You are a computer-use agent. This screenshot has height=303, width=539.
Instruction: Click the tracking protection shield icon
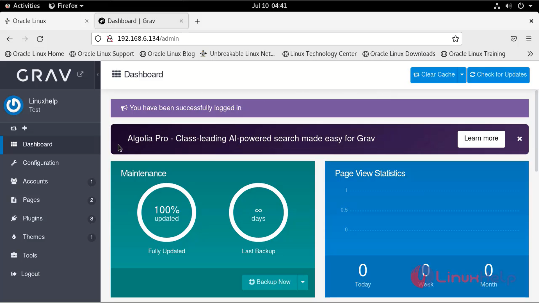coord(98,39)
